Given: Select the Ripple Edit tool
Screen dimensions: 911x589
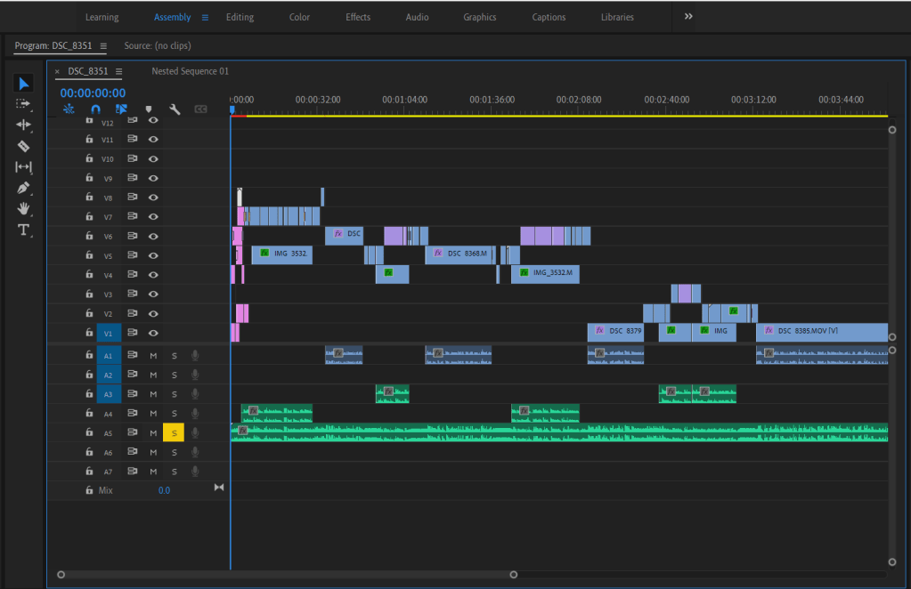Looking at the screenshot, I should coord(24,125).
